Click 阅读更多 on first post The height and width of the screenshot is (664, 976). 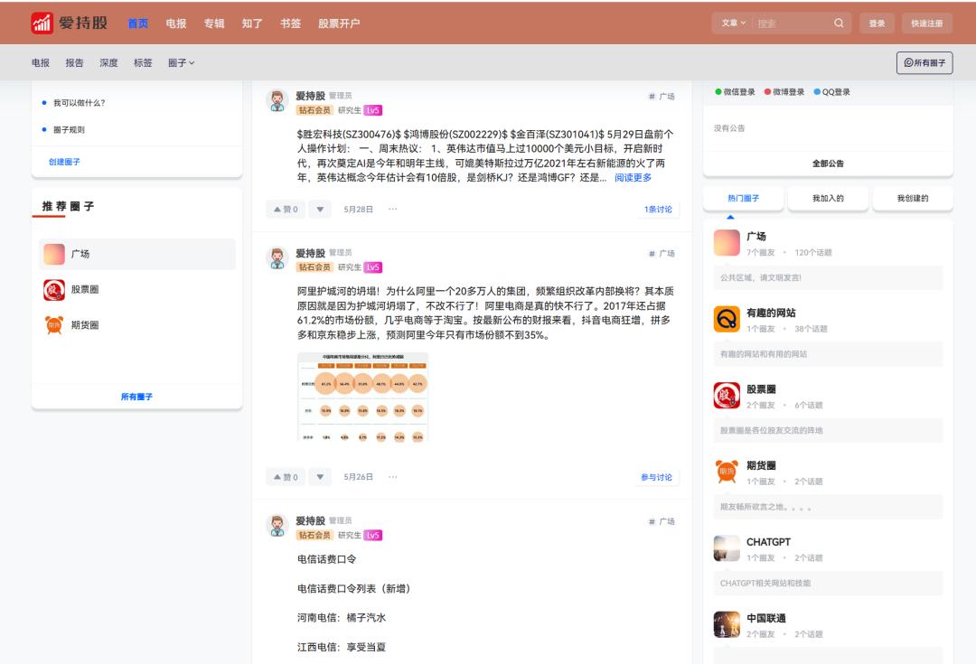click(x=633, y=178)
